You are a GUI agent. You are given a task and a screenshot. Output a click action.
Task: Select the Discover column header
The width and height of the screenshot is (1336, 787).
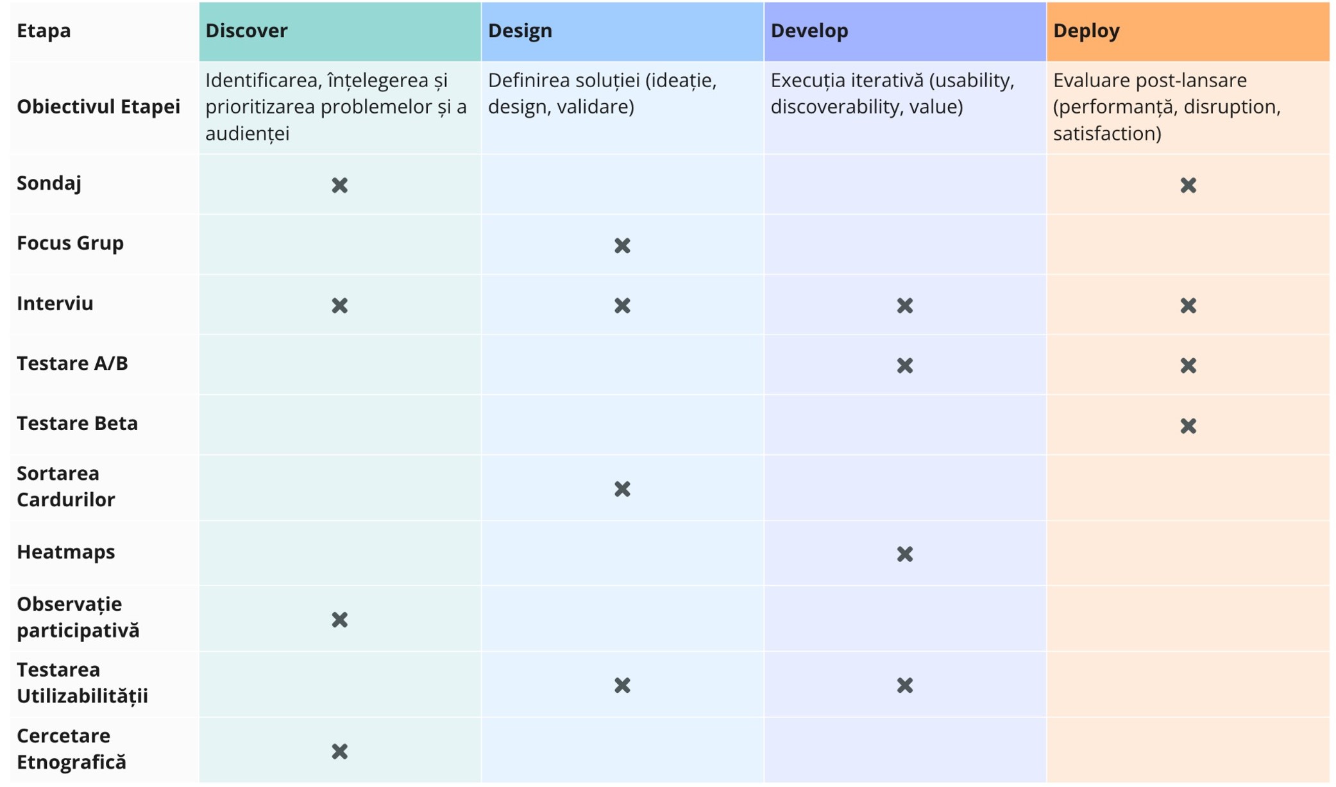pos(339,31)
